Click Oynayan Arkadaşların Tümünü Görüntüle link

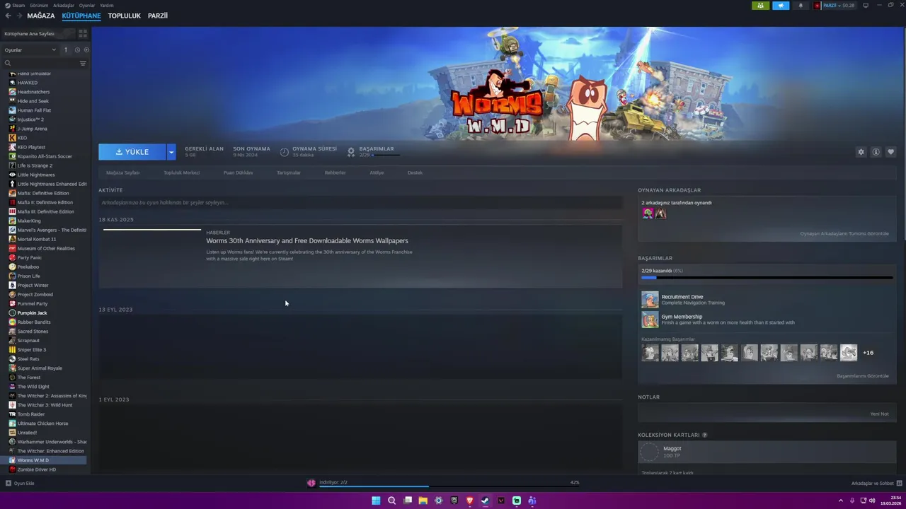pos(844,233)
